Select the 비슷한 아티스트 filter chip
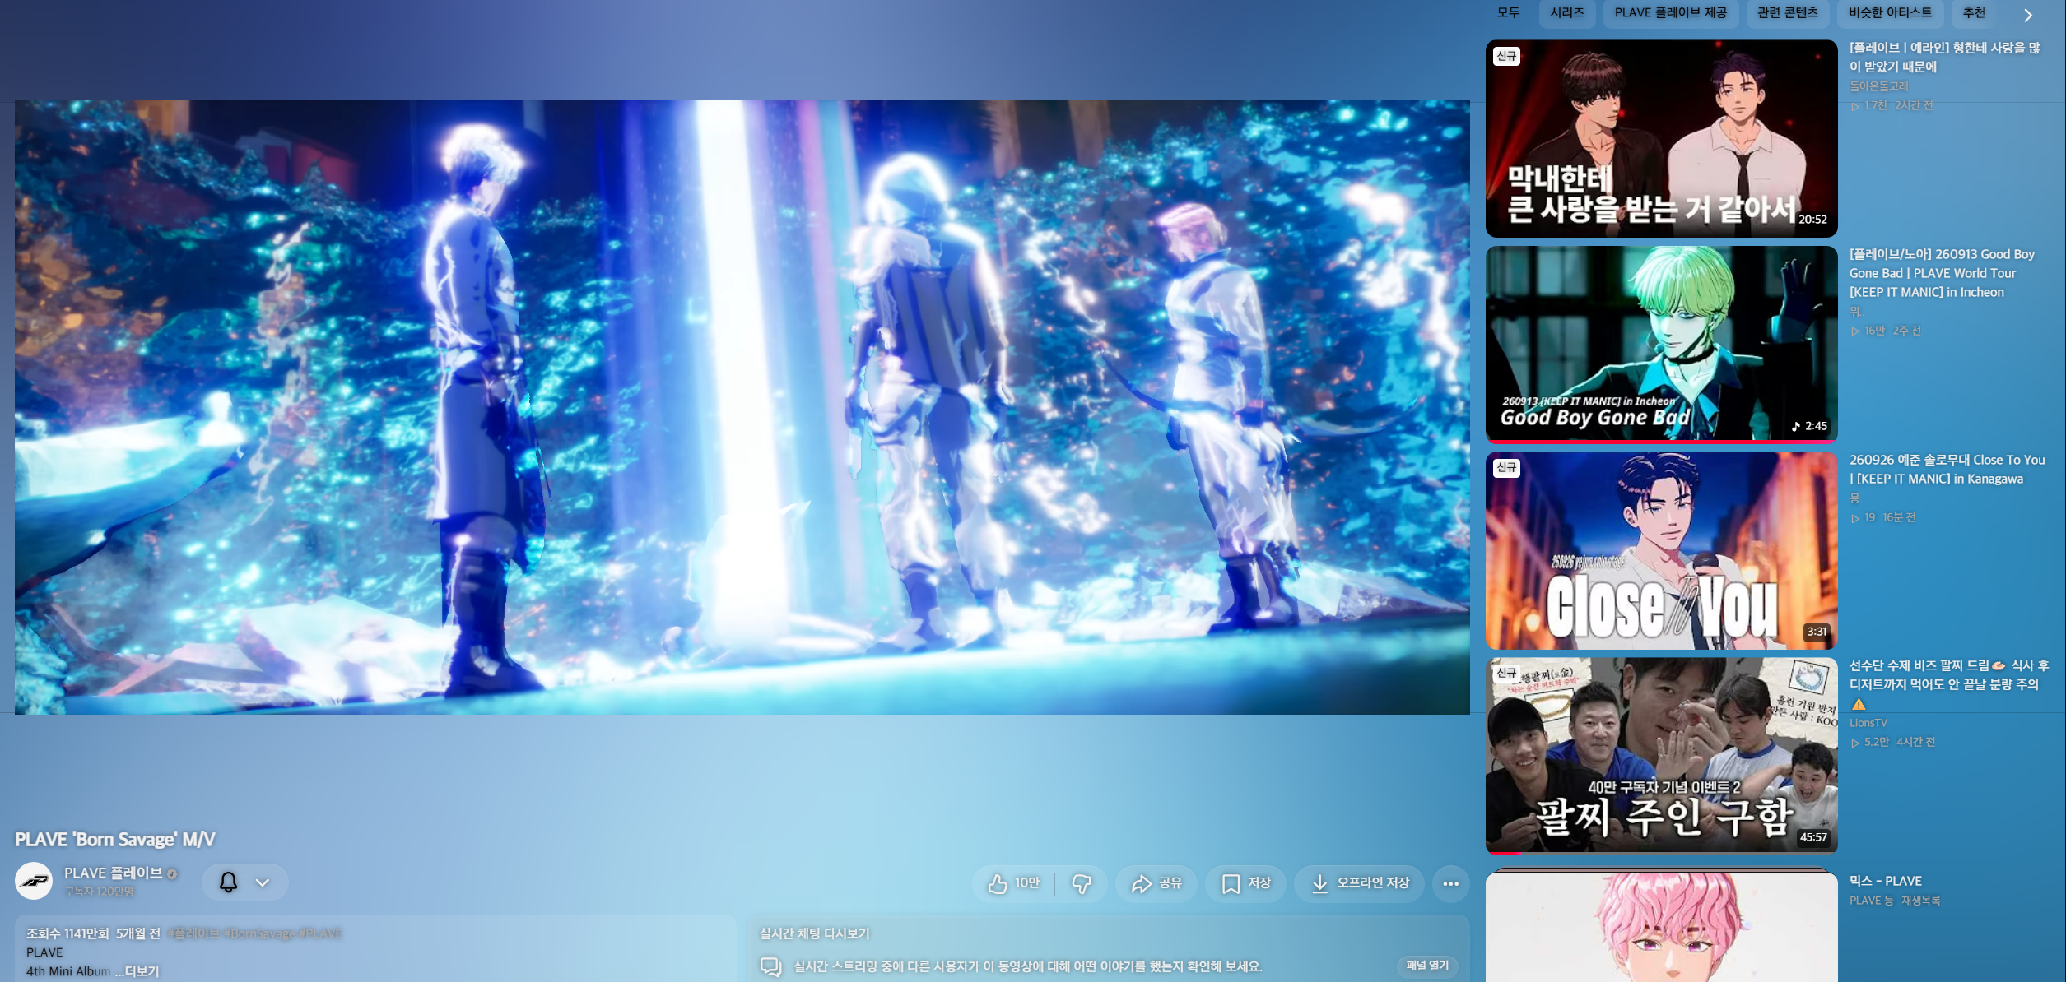Viewport: 2066px width, 982px height. 1890,12
